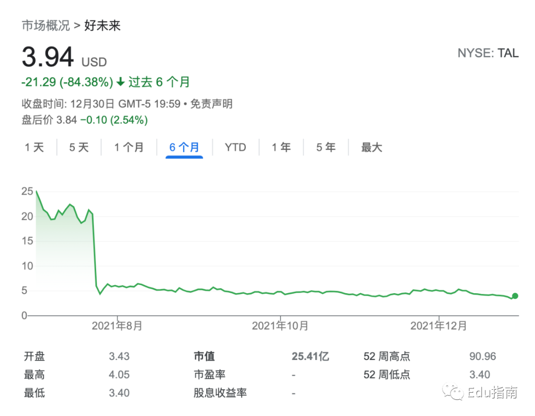
Task: Click the 3.94 current price value
Action: pyautogui.click(x=48, y=56)
